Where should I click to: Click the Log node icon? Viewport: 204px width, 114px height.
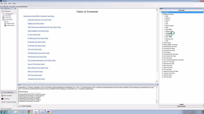click(5, 22)
